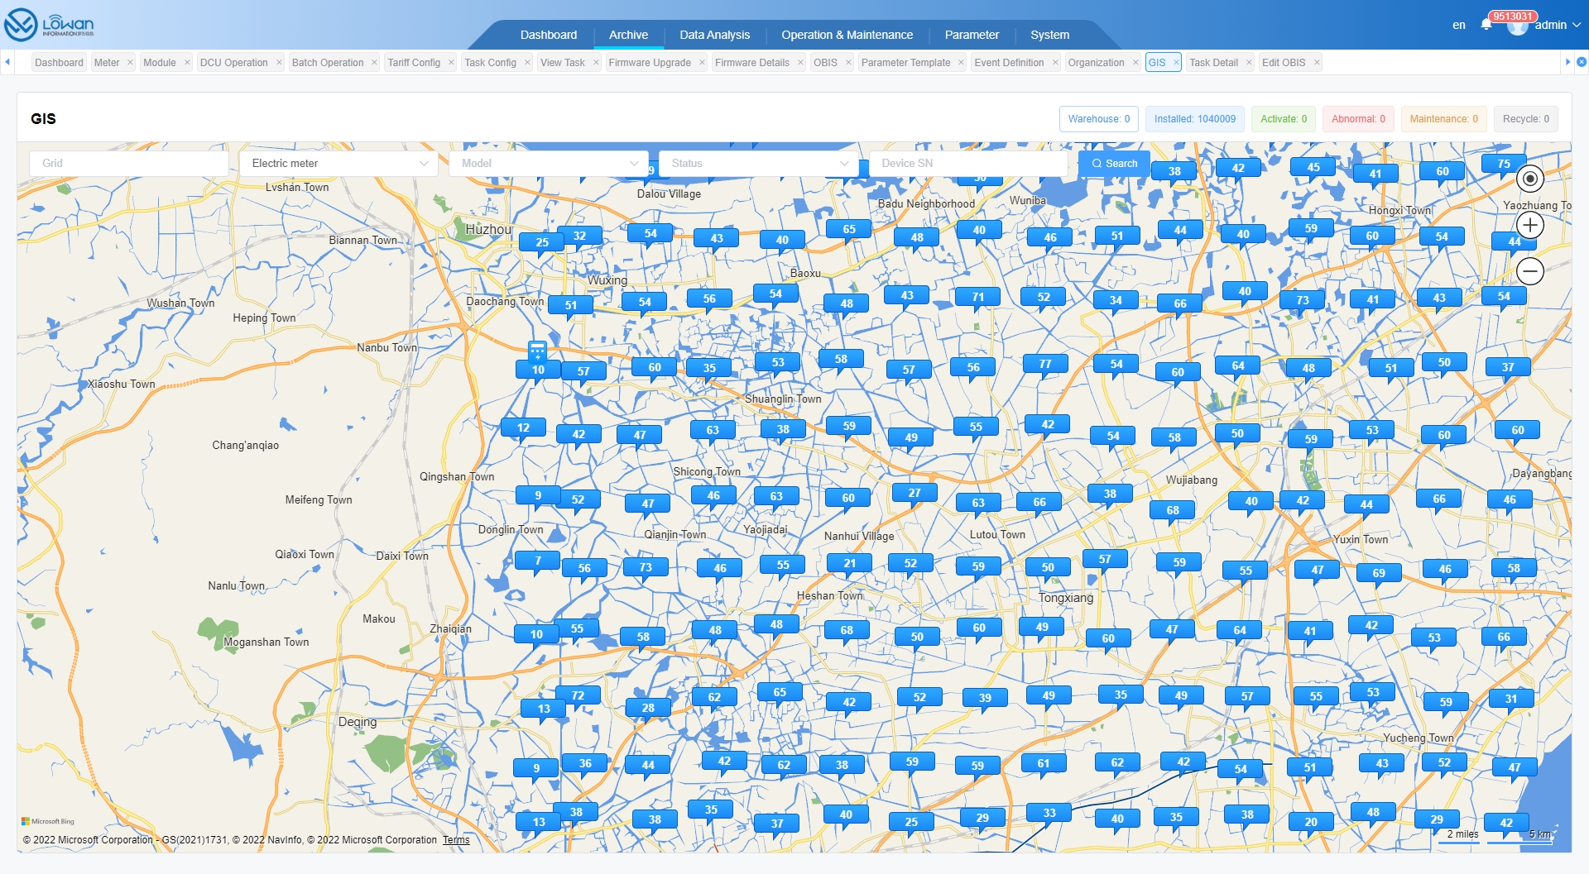Click the Grid input field

coord(129,163)
